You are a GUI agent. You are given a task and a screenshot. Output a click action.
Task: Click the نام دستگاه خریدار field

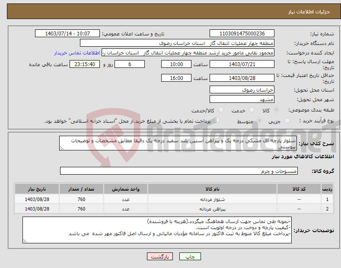177,43
